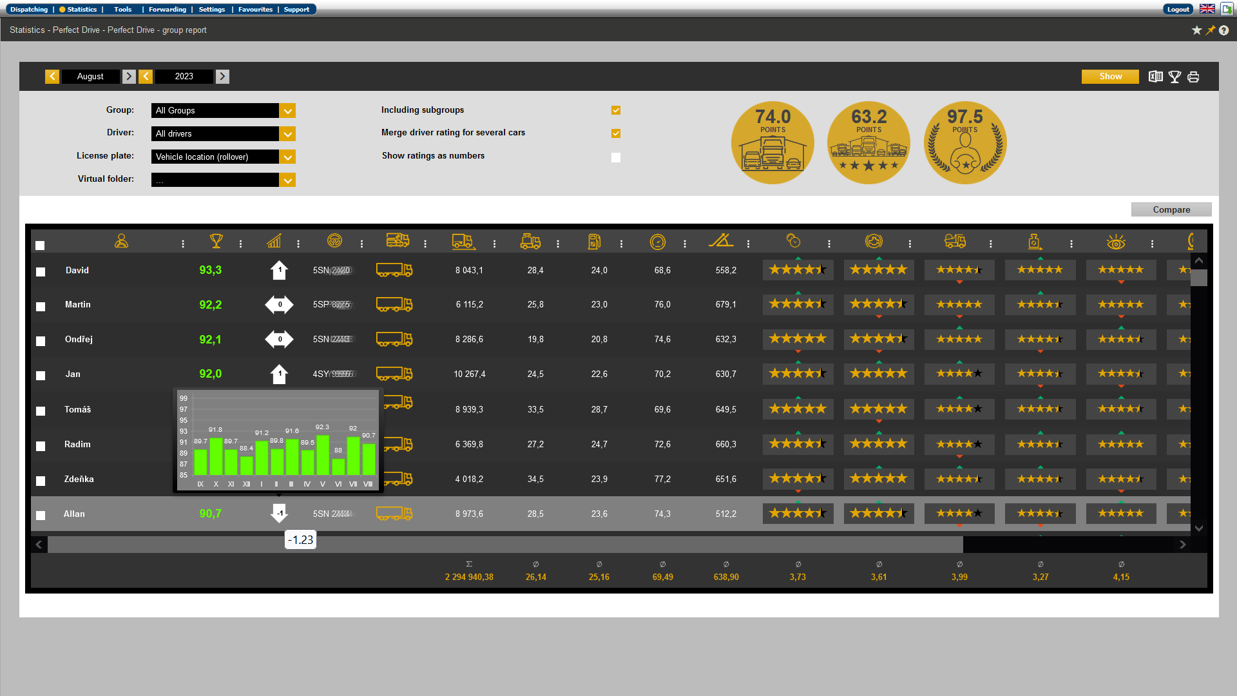This screenshot has width=1237, height=696.
Task: Open the Statistics menu
Action: coord(82,10)
